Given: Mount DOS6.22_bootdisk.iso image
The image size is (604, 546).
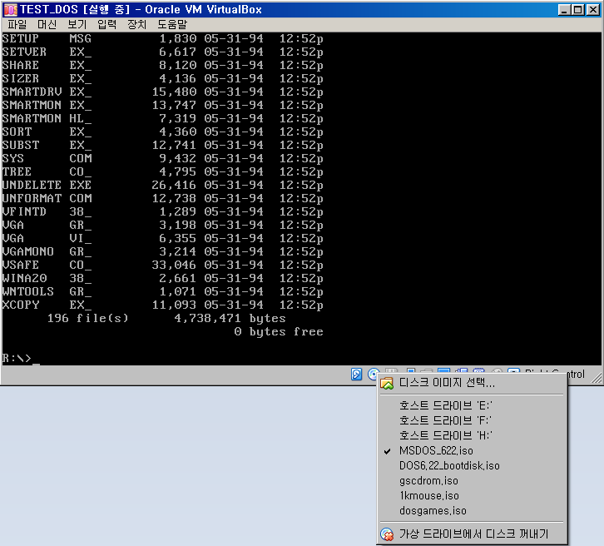Looking at the screenshot, I should [x=473, y=465].
